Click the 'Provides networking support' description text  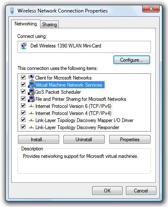click(80, 156)
